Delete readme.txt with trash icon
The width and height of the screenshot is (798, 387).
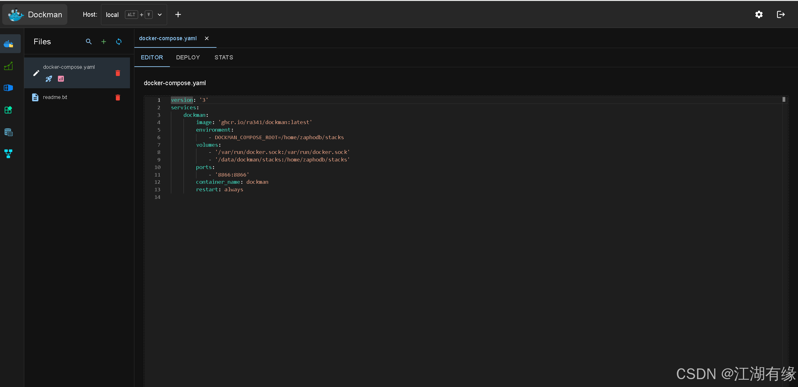pos(118,97)
